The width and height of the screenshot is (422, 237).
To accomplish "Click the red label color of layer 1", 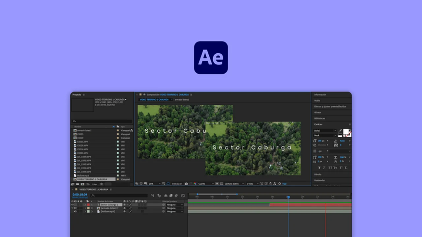I will (x=88, y=205).
